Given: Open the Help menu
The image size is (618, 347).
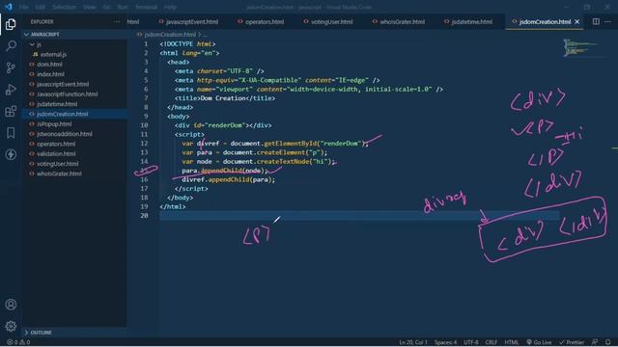Looking at the screenshot, I should (170, 7).
